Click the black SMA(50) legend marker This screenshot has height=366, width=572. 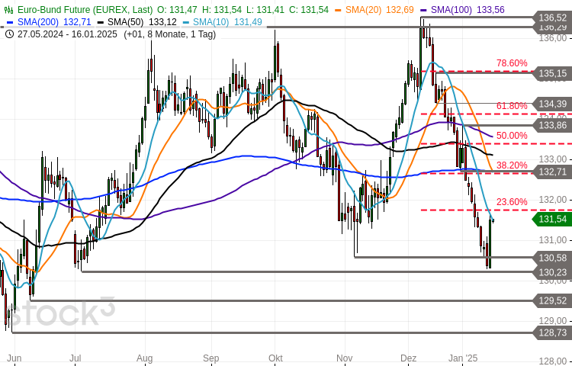pyautogui.click(x=101, y=22)
